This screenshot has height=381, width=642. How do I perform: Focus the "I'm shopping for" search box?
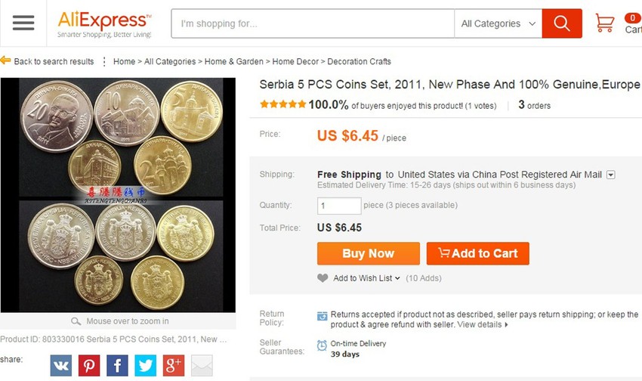tap(313, 23)
